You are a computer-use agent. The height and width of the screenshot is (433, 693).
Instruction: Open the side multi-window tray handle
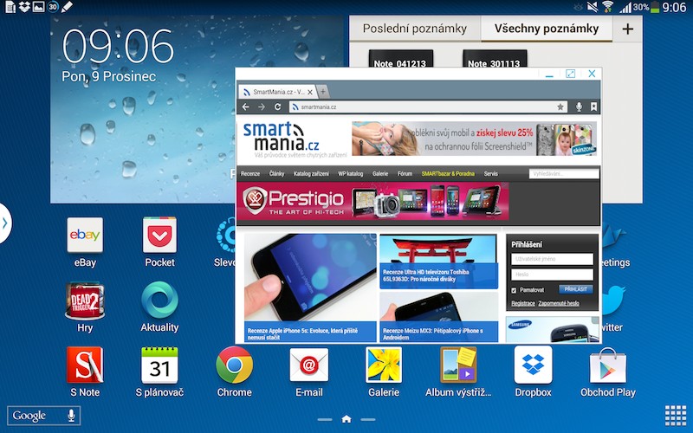[x=5, y=223]
